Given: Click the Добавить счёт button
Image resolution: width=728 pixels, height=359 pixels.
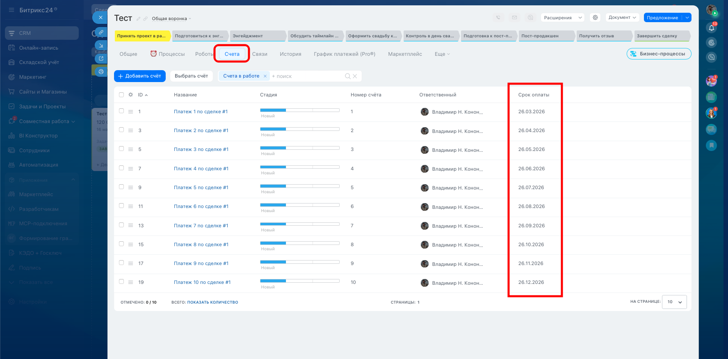Looking at the screenshot, I should 140,76.
